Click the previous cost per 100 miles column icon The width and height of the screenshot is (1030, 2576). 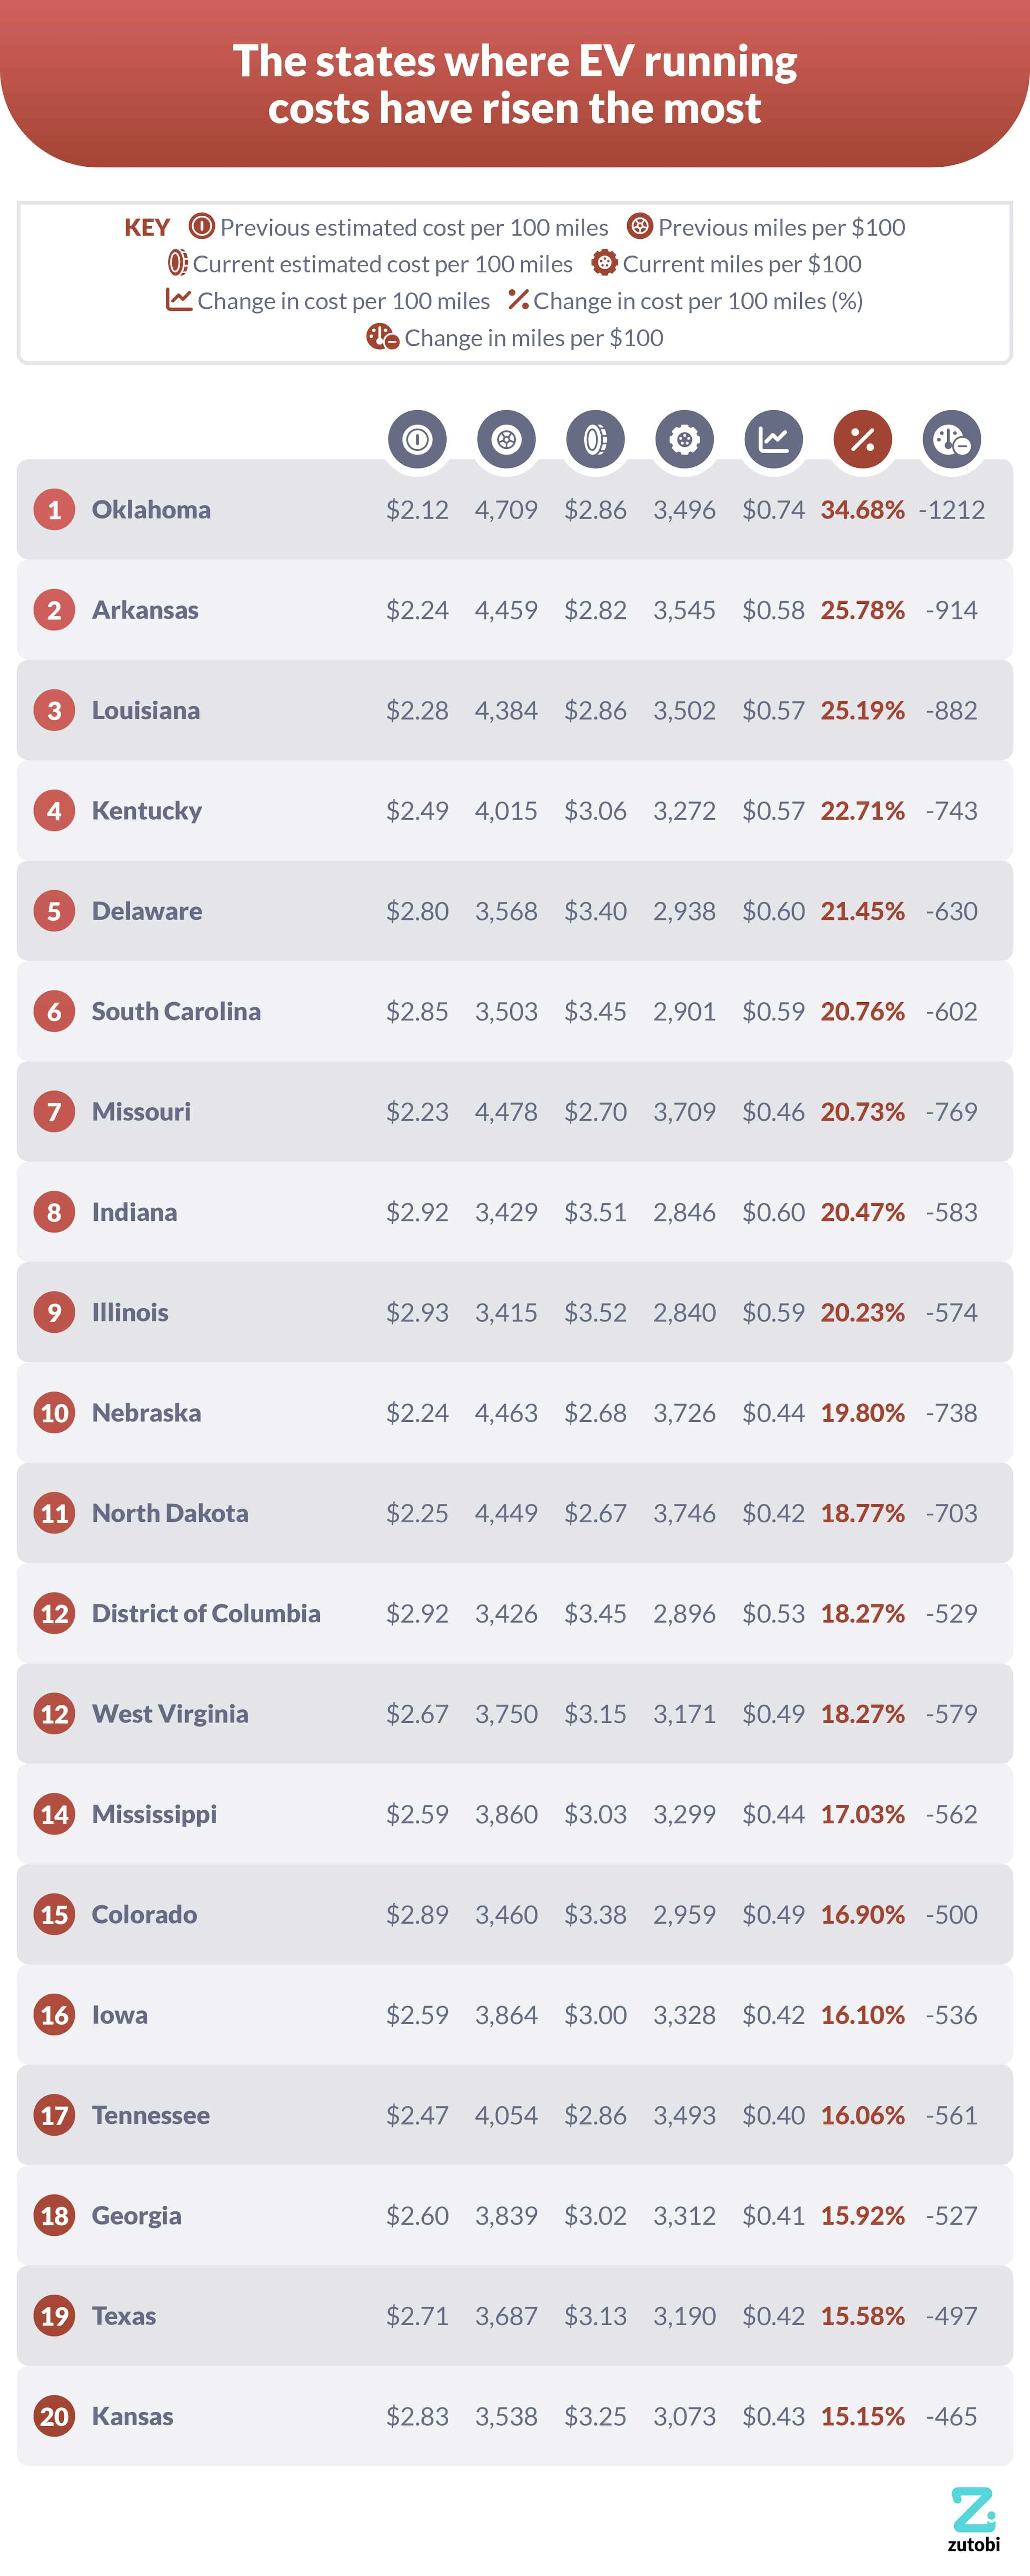[x=417, y=439]
